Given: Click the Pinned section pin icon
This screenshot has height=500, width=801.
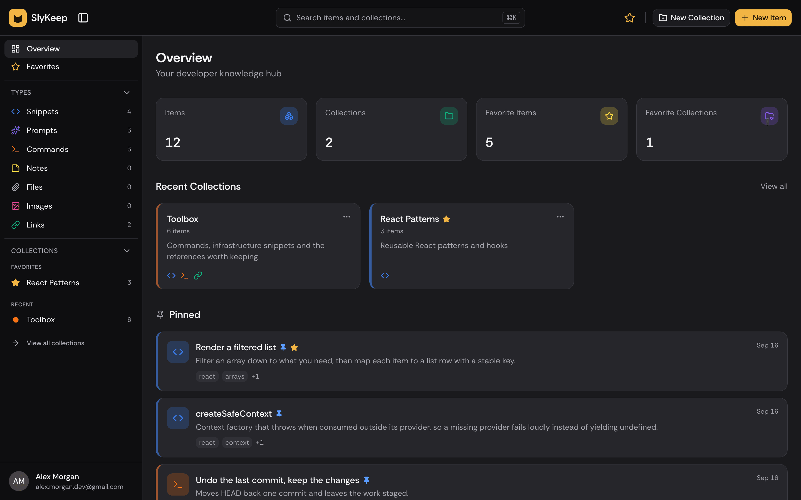Looking at the screenshot, I should [x=160, y=314].
